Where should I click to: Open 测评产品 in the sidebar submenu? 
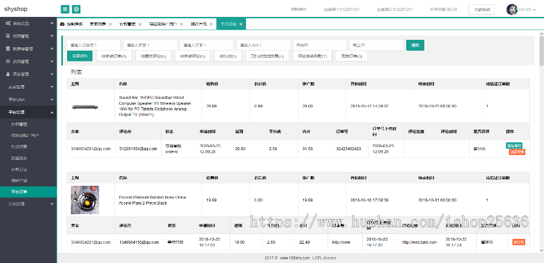(19, 180)
